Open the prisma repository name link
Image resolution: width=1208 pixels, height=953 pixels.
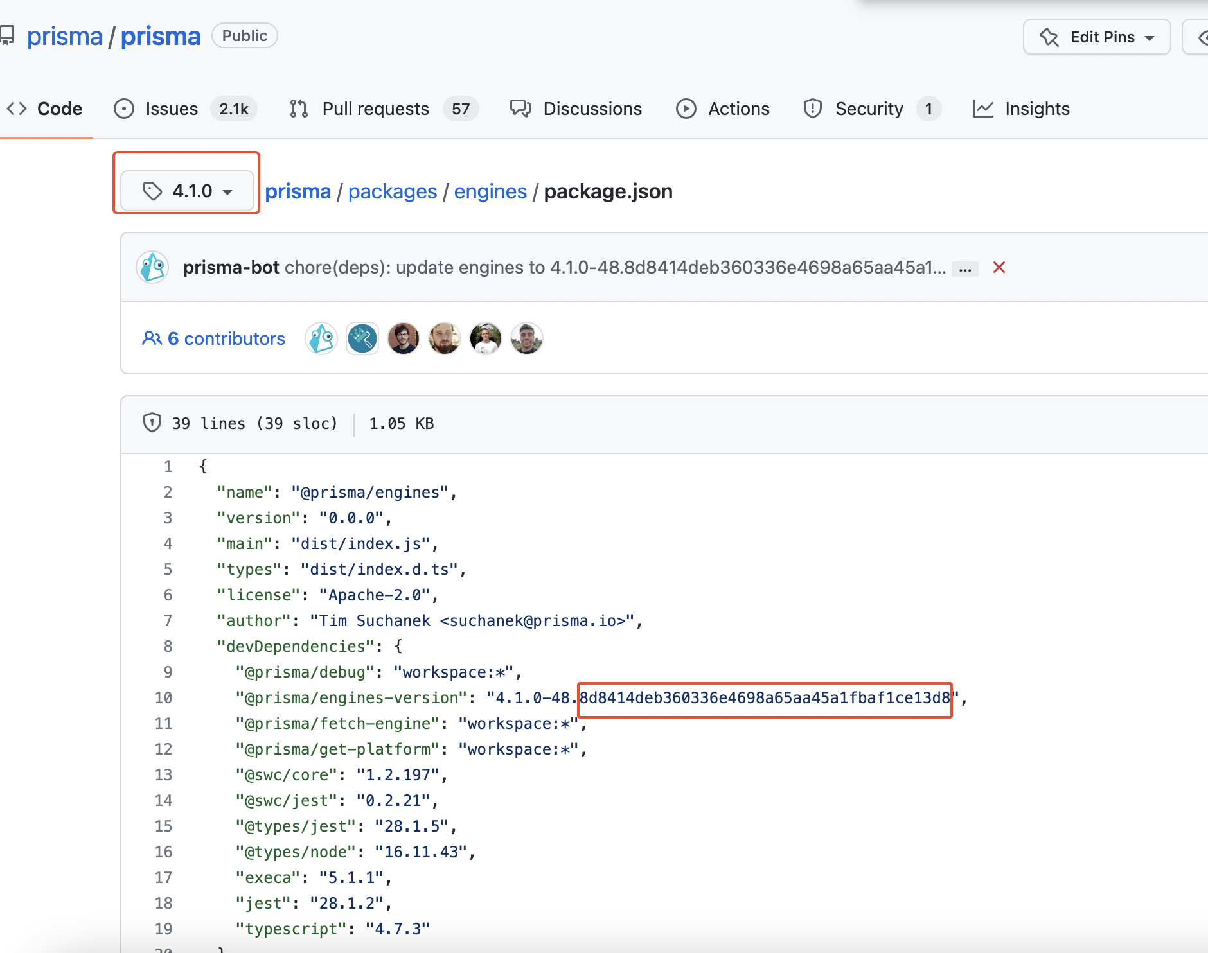point(161,37)
